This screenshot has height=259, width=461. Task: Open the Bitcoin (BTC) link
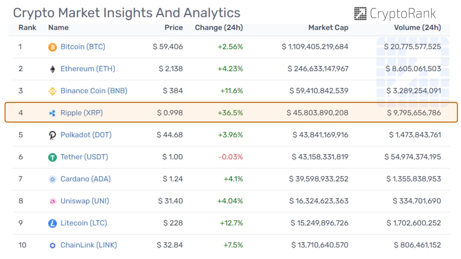(x=83, y=47)
